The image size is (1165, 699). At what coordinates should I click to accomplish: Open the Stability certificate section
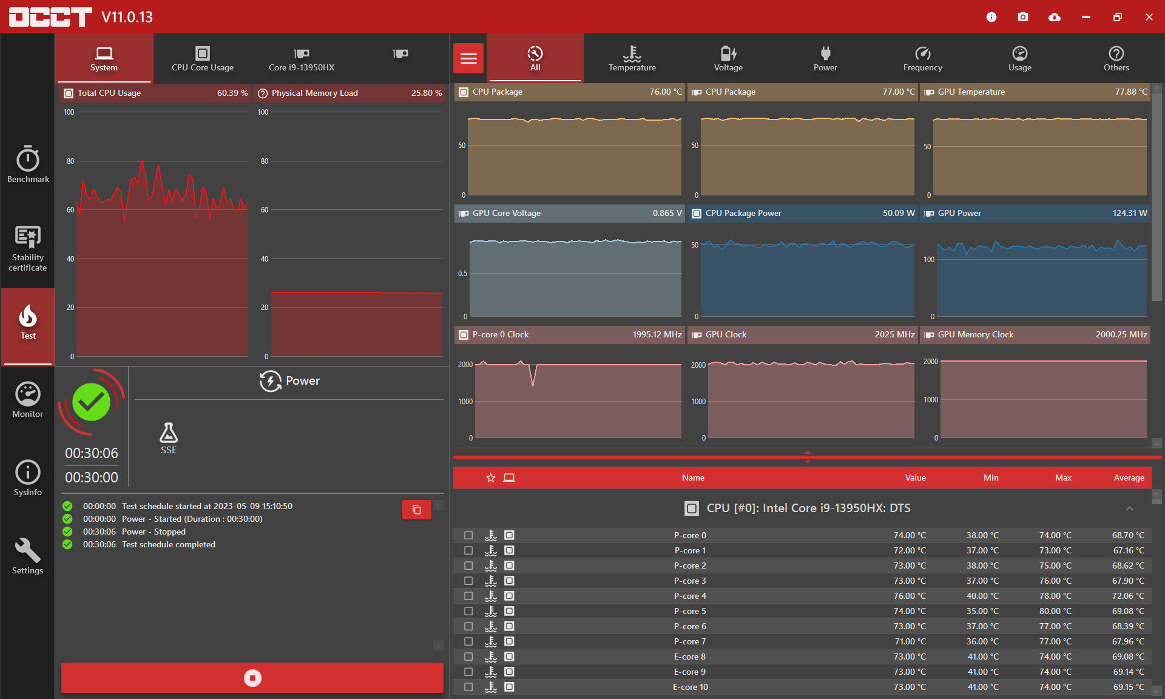point(28,248)
